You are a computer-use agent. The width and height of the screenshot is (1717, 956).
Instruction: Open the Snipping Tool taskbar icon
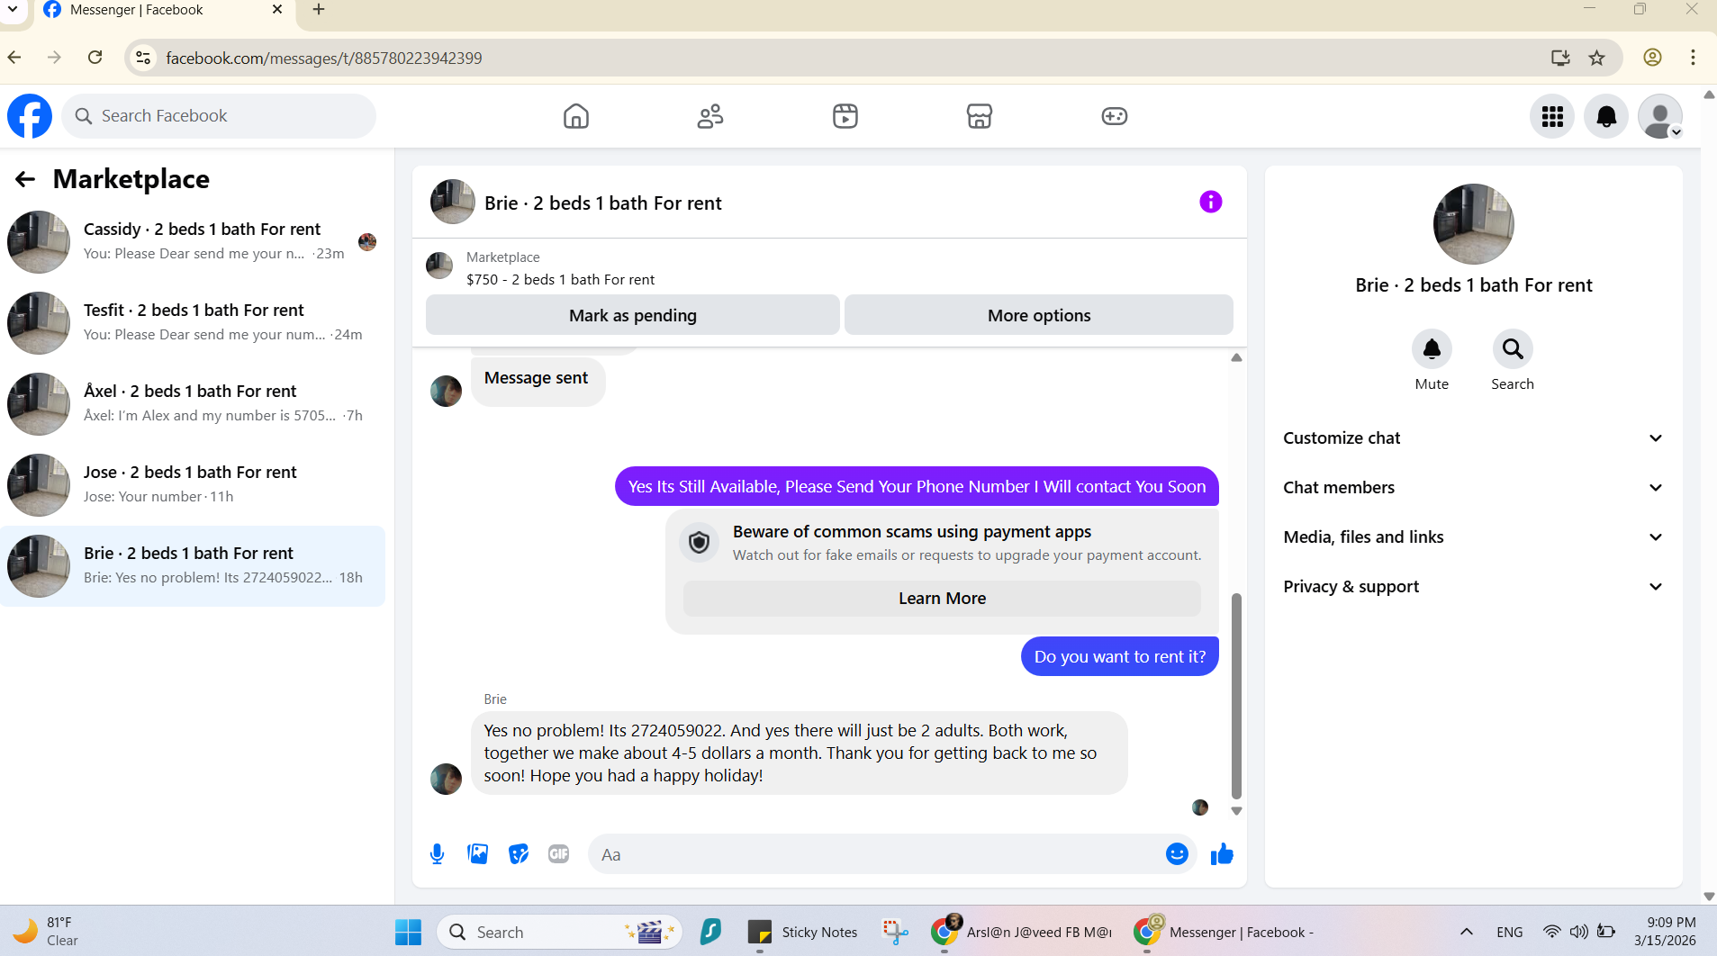coord(895,932)
